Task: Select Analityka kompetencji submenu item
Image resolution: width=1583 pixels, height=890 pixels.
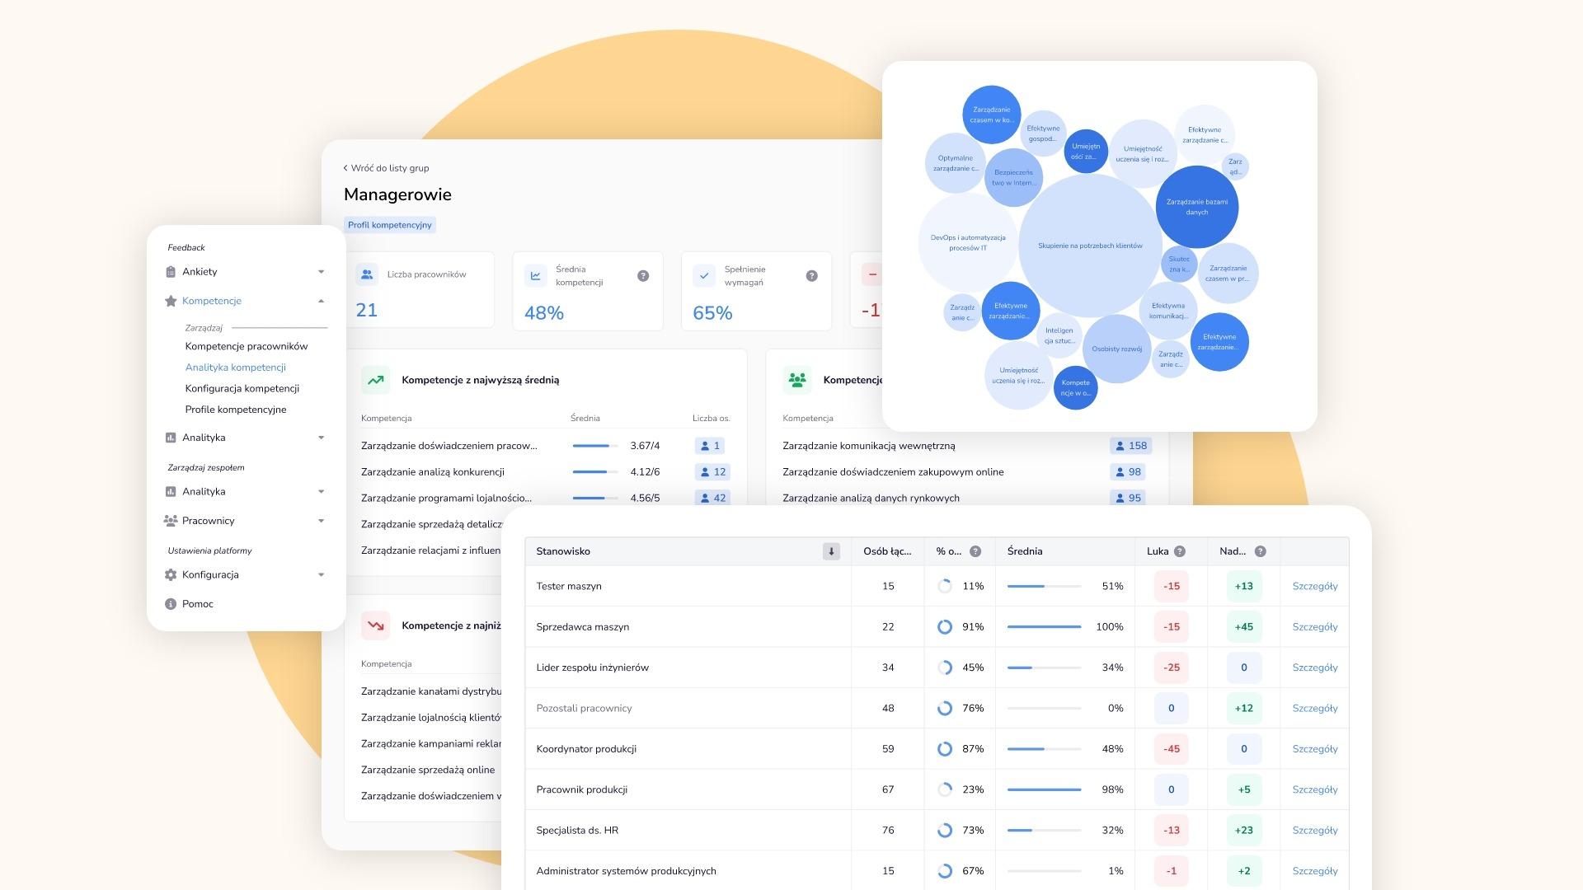Action: tap(236, 368)
